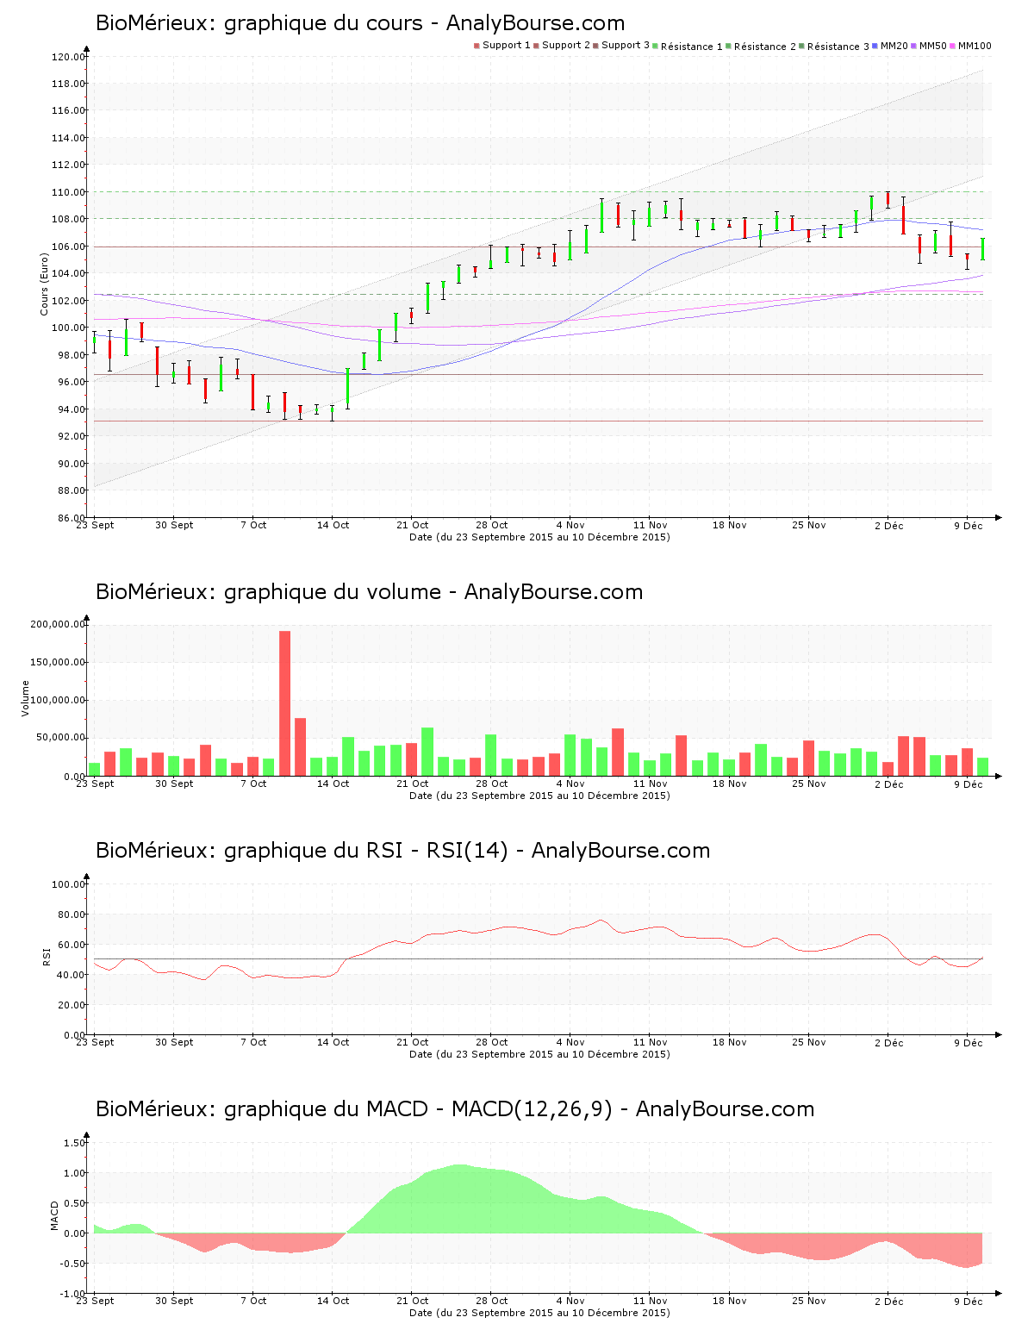Click the '1.50' MACD axis value
This screenshot has width=1034, height=1336.
tap(75, 1143)
